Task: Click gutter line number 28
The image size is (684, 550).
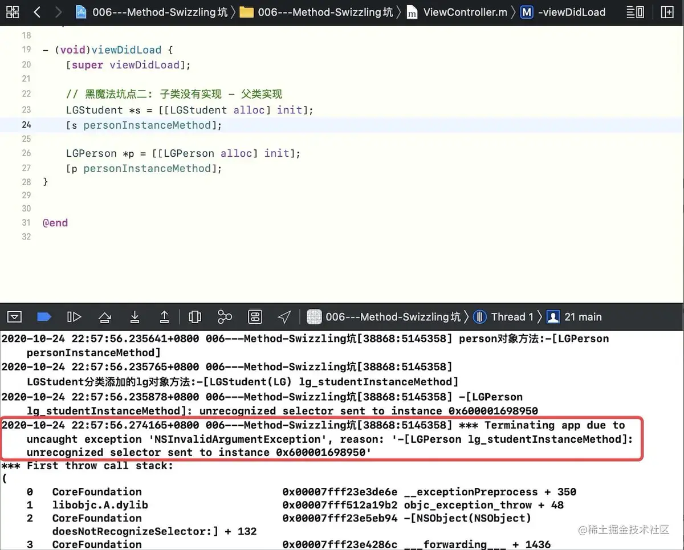Action: (26, 182)
